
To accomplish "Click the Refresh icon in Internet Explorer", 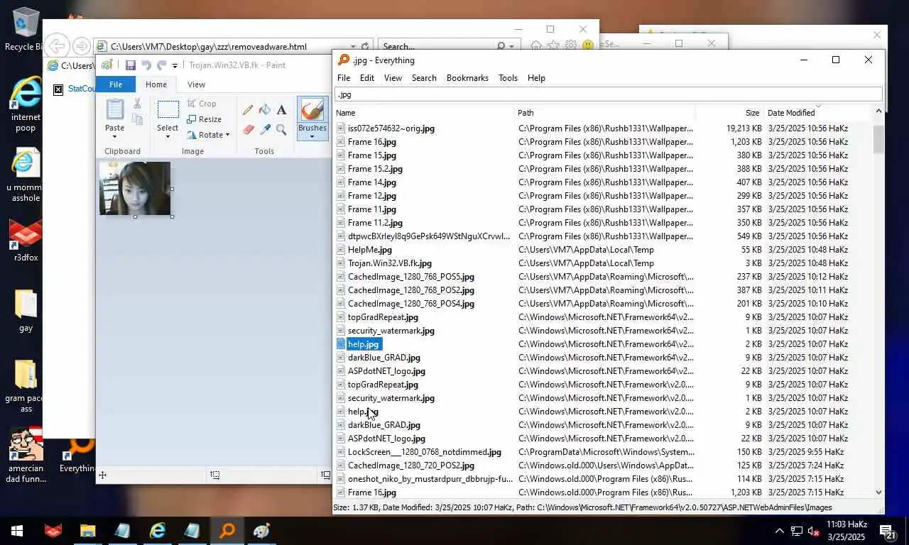I will pos(365,46).
